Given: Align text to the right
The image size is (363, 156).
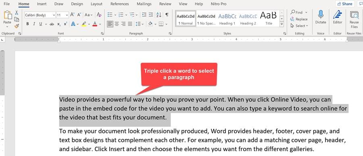Looking at the screenshot, I should pyautogui.click(x=123, y=24).
